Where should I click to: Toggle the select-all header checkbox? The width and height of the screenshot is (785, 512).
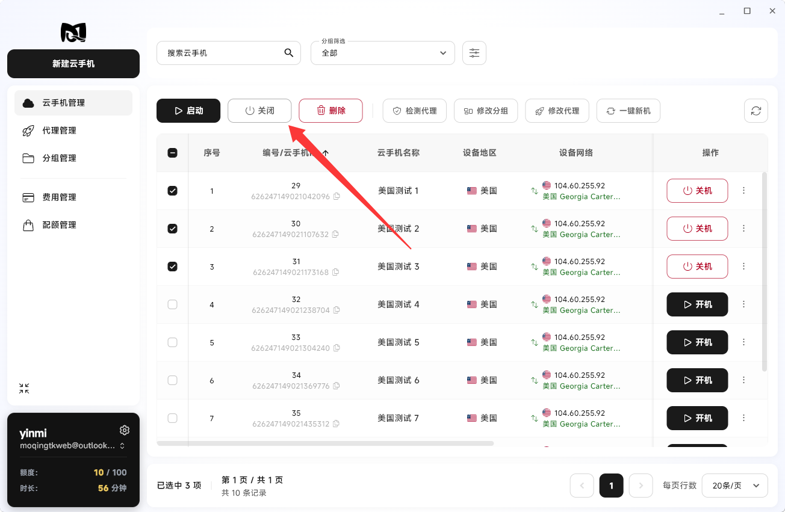[x=172, y=153]
